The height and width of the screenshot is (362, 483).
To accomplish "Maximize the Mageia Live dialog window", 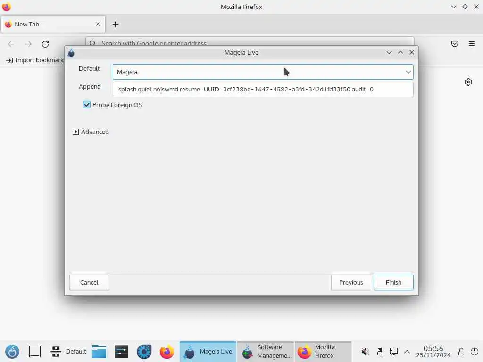I will click(x=400, y=52).
